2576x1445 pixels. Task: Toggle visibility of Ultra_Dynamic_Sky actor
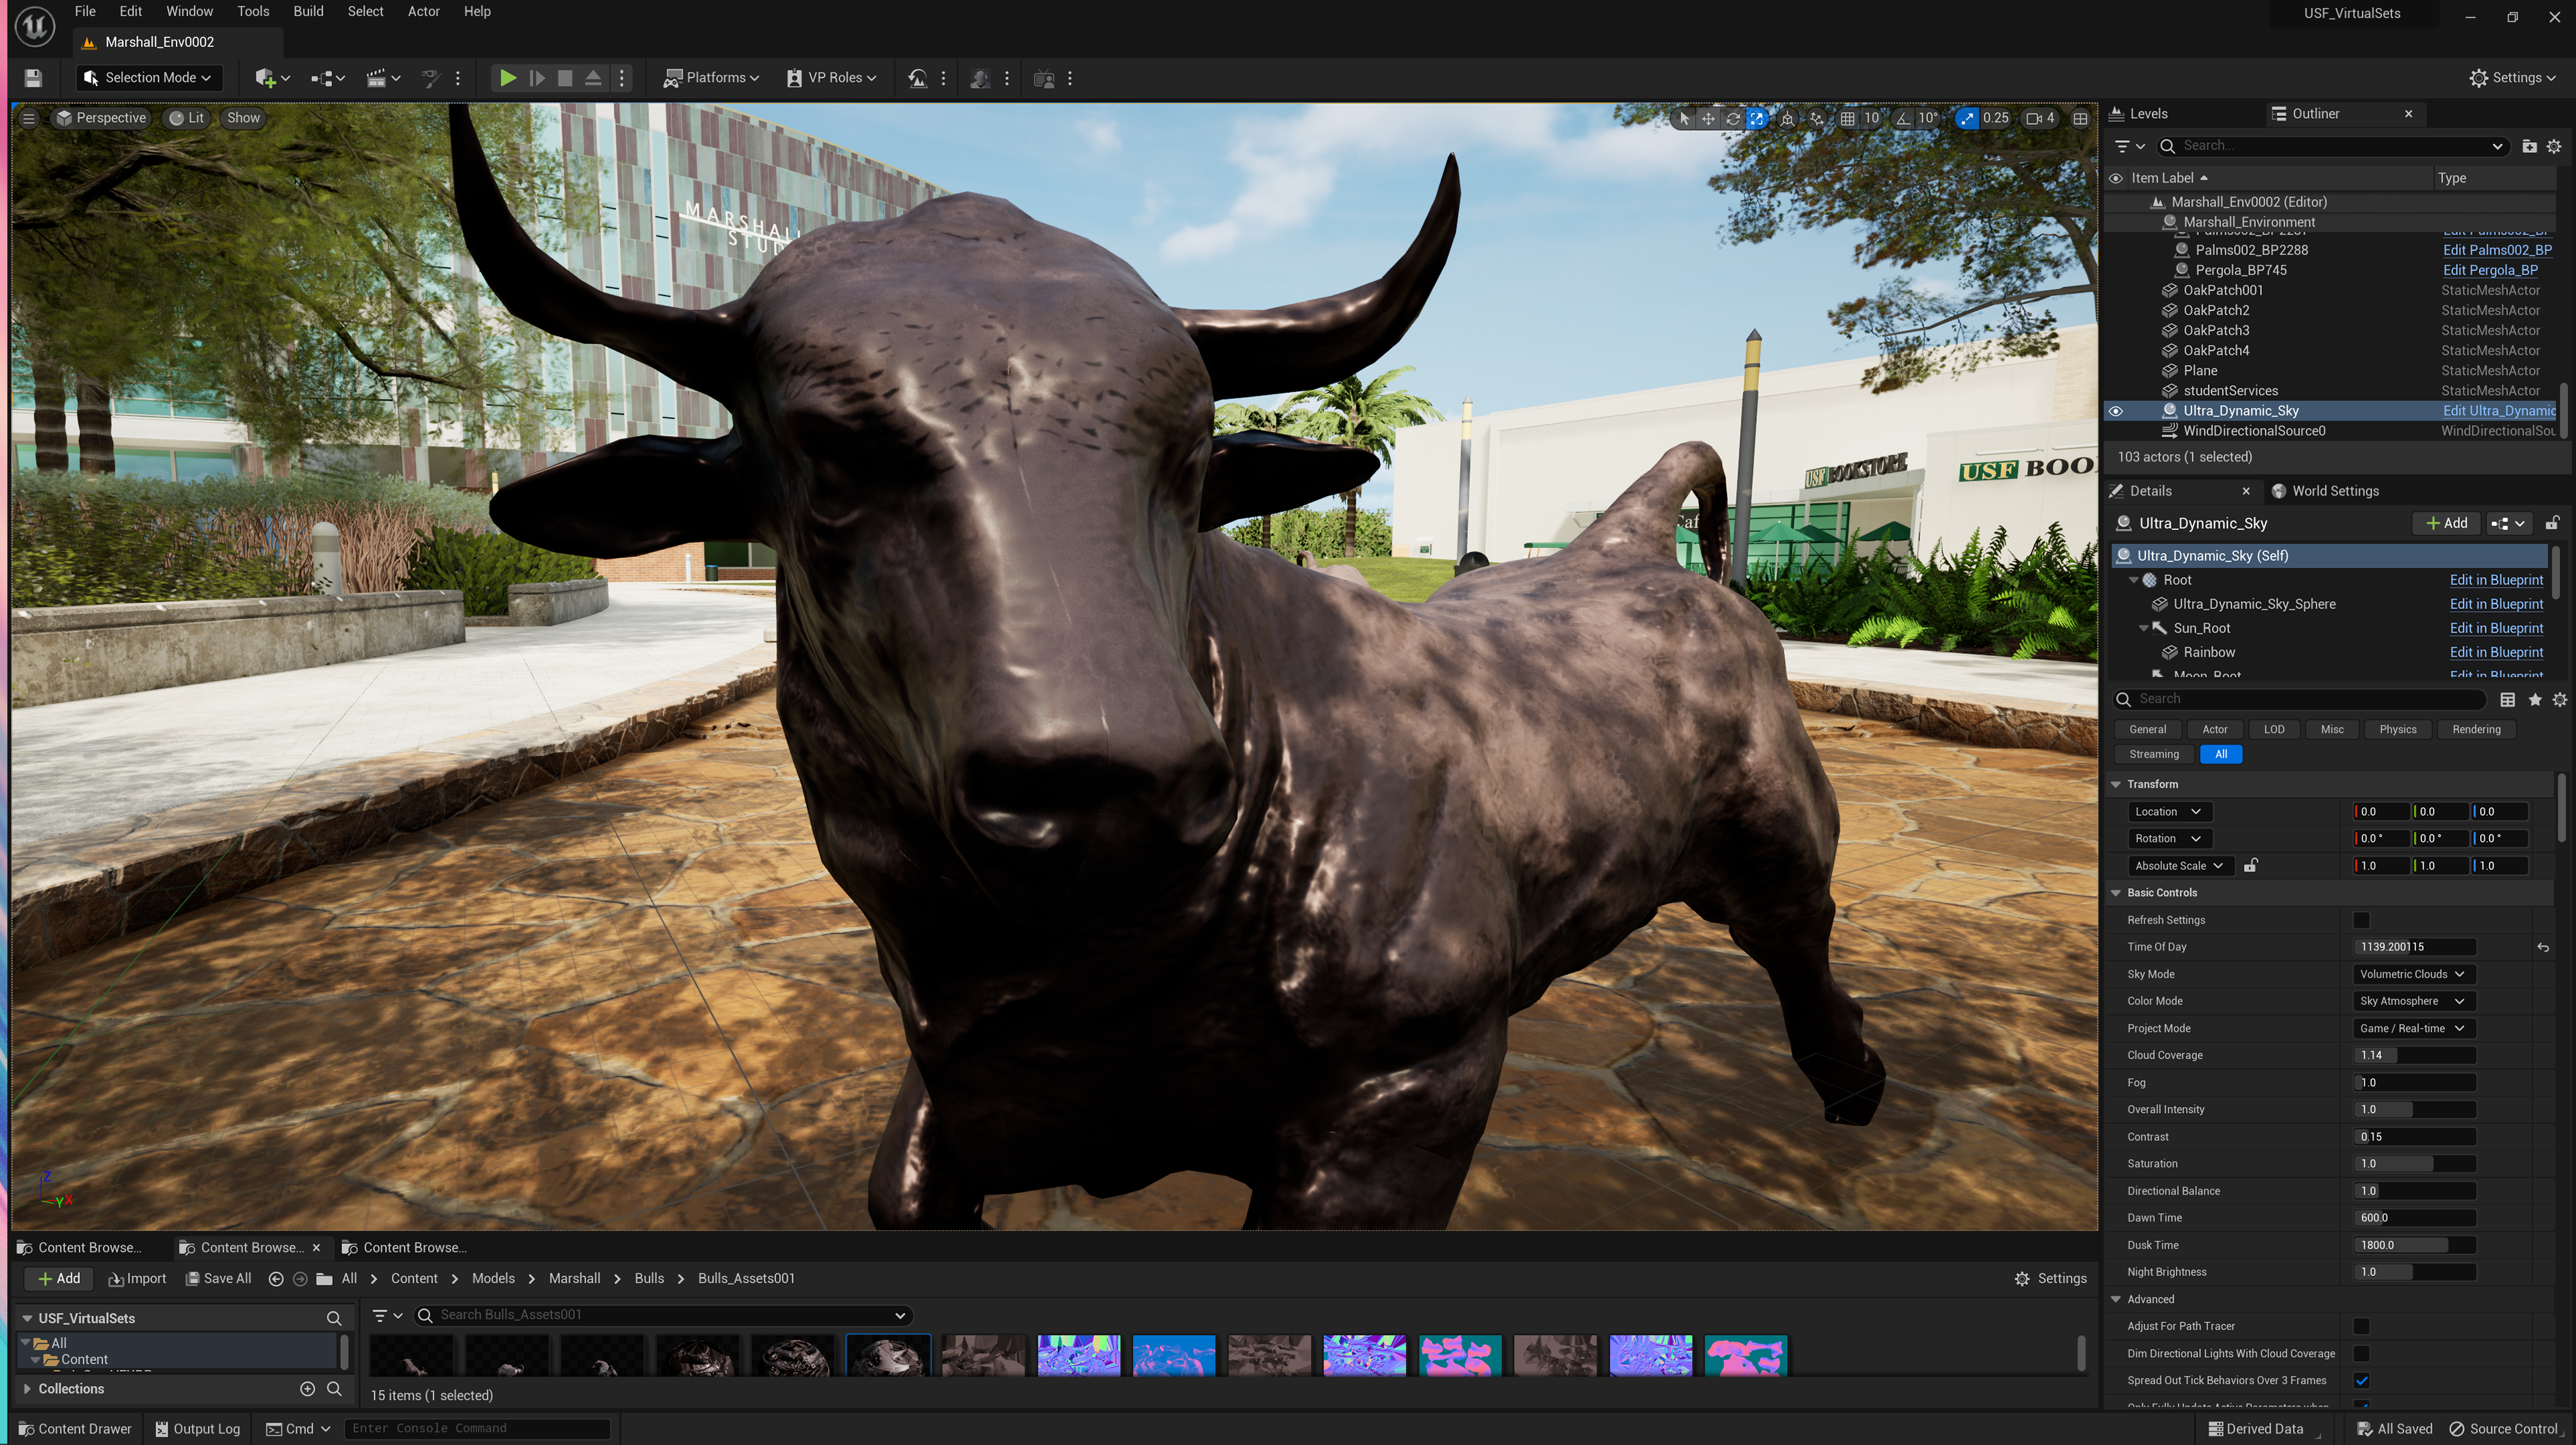coord(2116,411)
